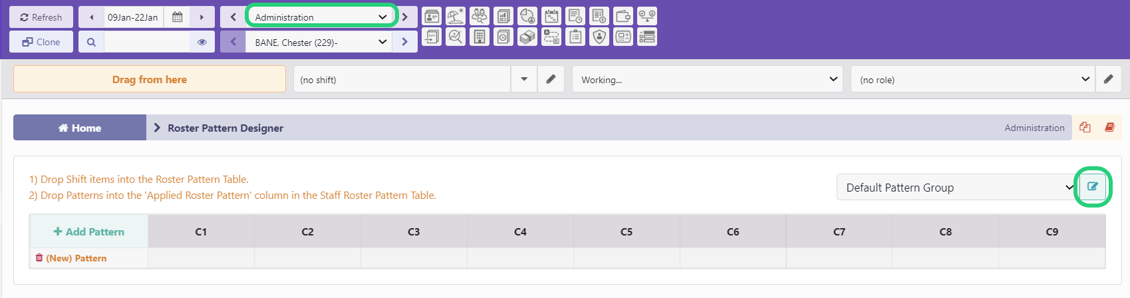This screenshot has width=1130, height=298.
Task: Open the document with dollar icon
Action: click(x=599, y=16)
